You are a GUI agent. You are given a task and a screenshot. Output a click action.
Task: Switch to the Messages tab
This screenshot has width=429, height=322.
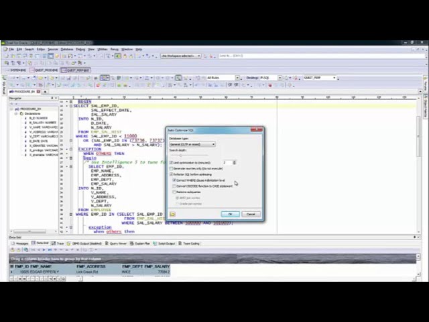coord(19,244)
